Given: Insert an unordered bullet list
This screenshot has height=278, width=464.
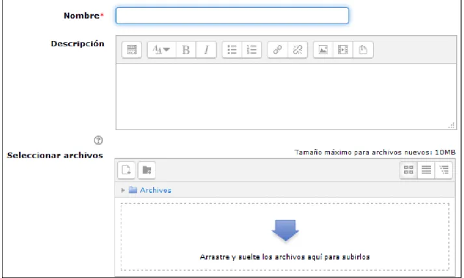Looking at the screenshot, I should [232, 49].
